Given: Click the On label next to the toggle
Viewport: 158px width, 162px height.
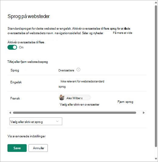Looking at the screenshot, I should (21, 47).
